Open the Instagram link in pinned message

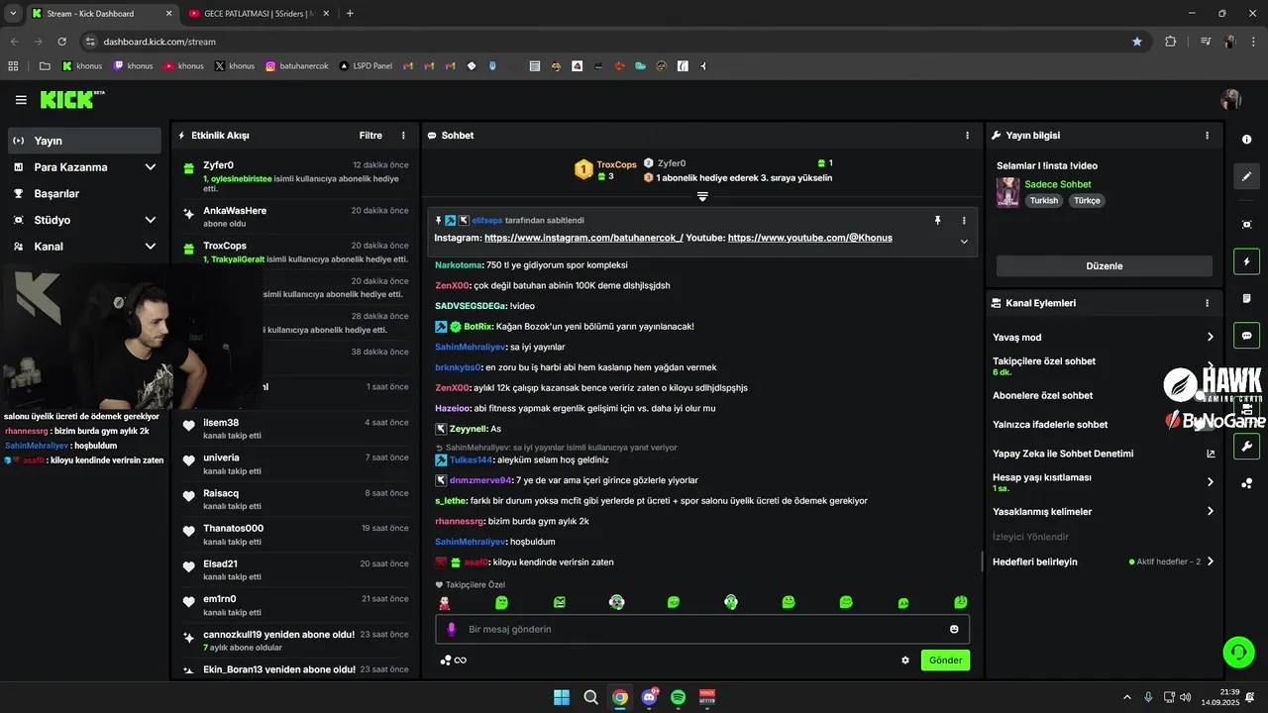(x=583, y=238)
